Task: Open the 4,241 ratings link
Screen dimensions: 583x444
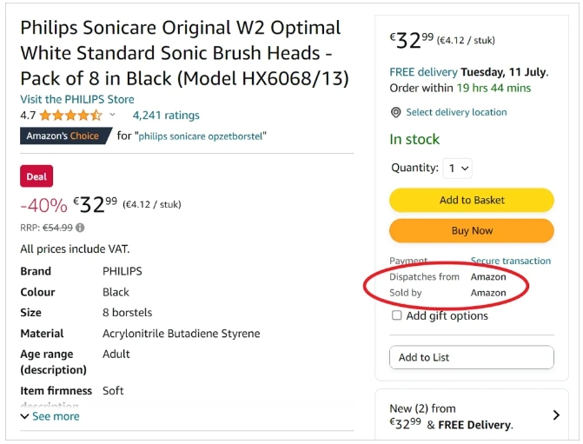Action: 166,116
